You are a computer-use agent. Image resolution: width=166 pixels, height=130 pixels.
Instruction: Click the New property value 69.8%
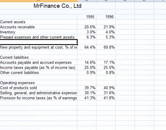click(x=106, y=47)
